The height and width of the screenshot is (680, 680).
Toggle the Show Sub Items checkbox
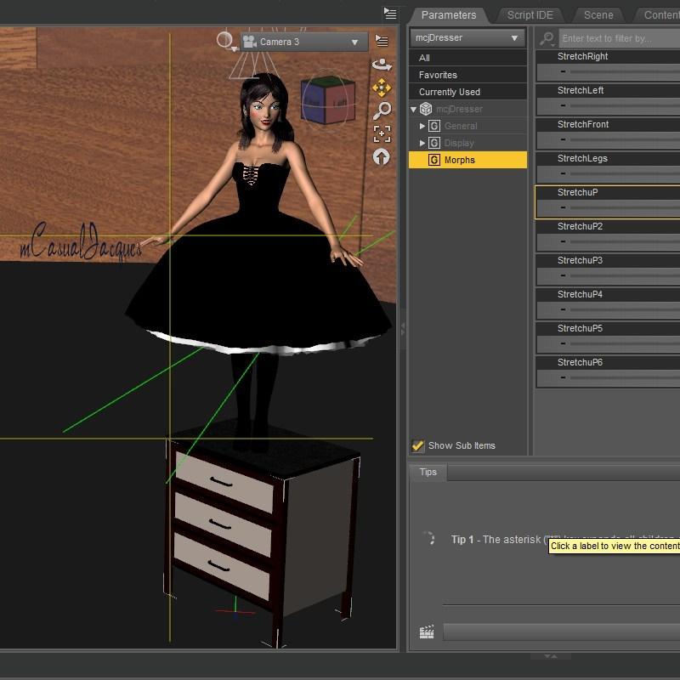(418, 445)
